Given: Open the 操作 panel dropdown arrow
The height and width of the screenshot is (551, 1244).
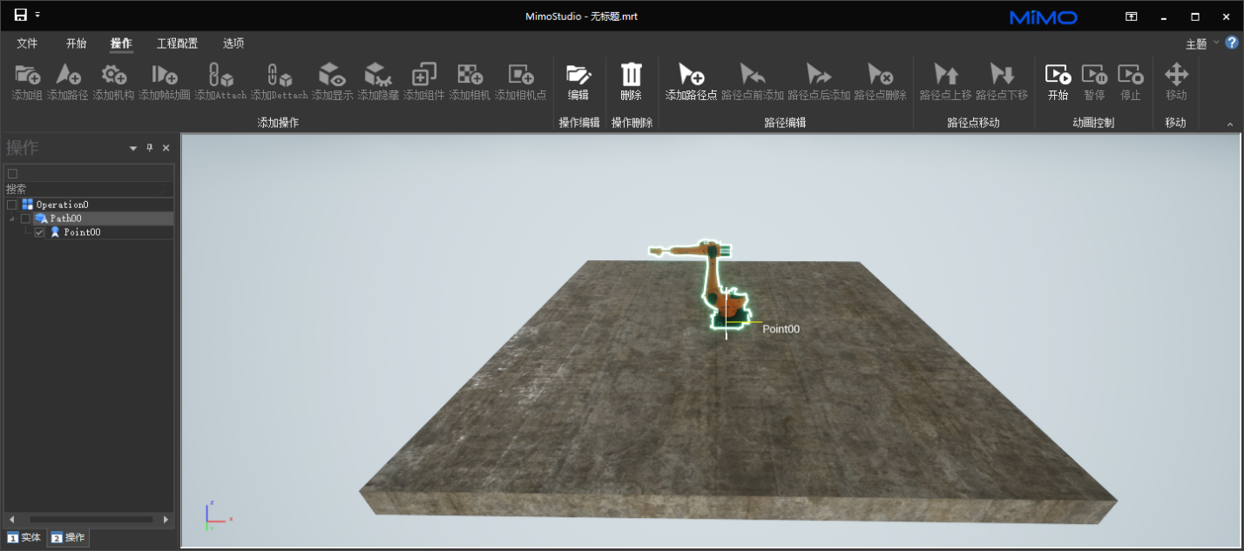Looking at the screenshot, I should coord(133,149).
